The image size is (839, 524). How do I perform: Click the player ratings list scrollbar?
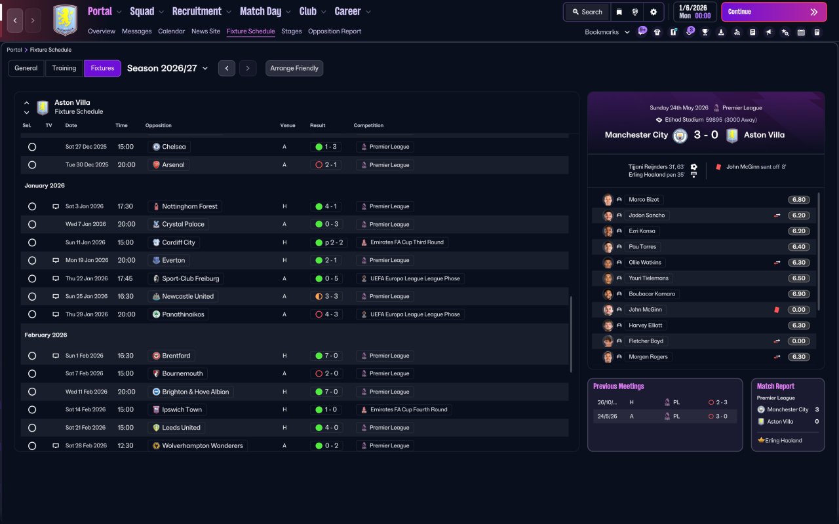click(819, 252)
